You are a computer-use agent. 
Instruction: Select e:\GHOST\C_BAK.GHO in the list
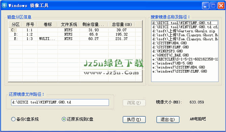185,55
